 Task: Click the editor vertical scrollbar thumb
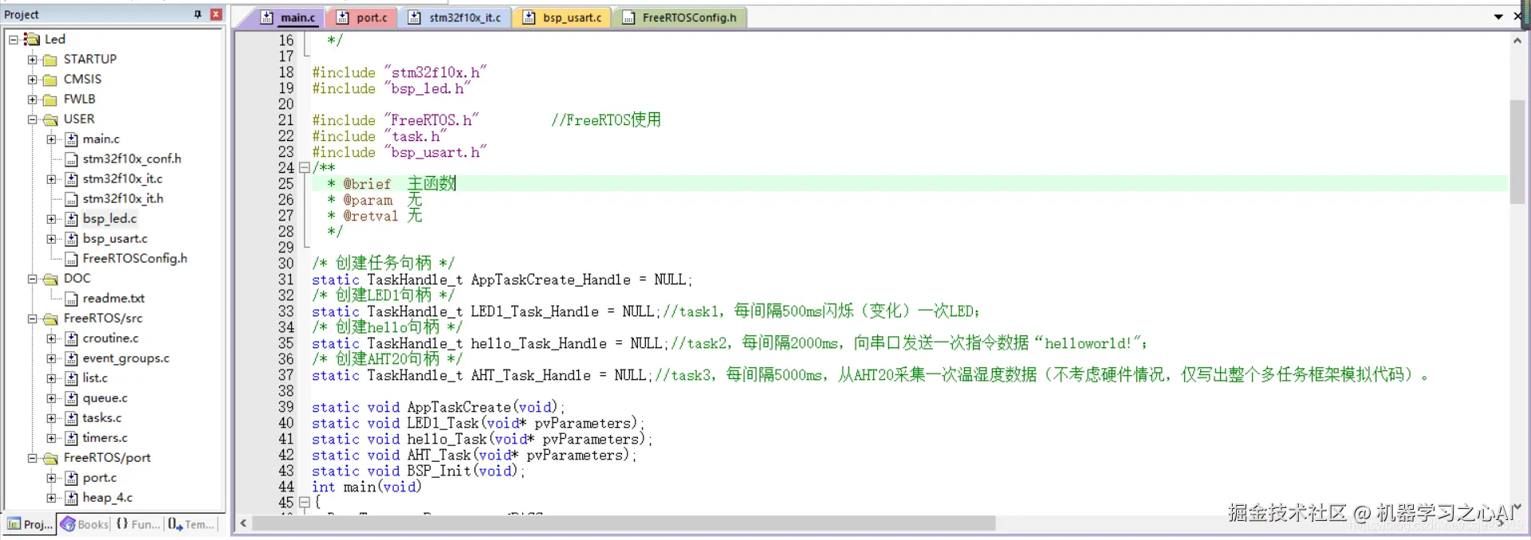pos(1517,151)
